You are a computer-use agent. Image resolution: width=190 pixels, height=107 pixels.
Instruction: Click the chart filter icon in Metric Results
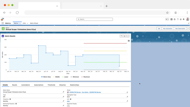[121, 36]
